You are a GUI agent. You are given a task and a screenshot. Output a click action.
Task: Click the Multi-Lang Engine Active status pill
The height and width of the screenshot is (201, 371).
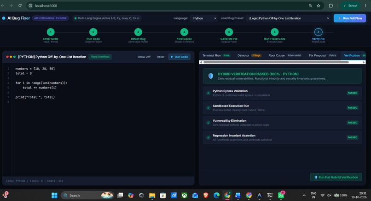coord(107,18)
